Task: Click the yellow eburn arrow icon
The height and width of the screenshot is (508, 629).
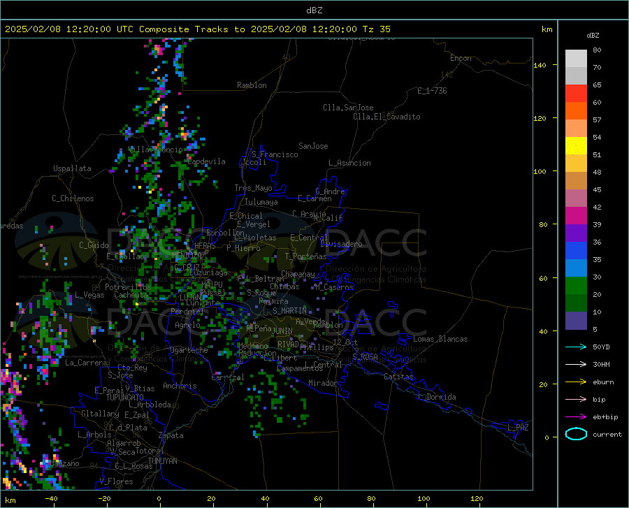Action: [576, 382]
